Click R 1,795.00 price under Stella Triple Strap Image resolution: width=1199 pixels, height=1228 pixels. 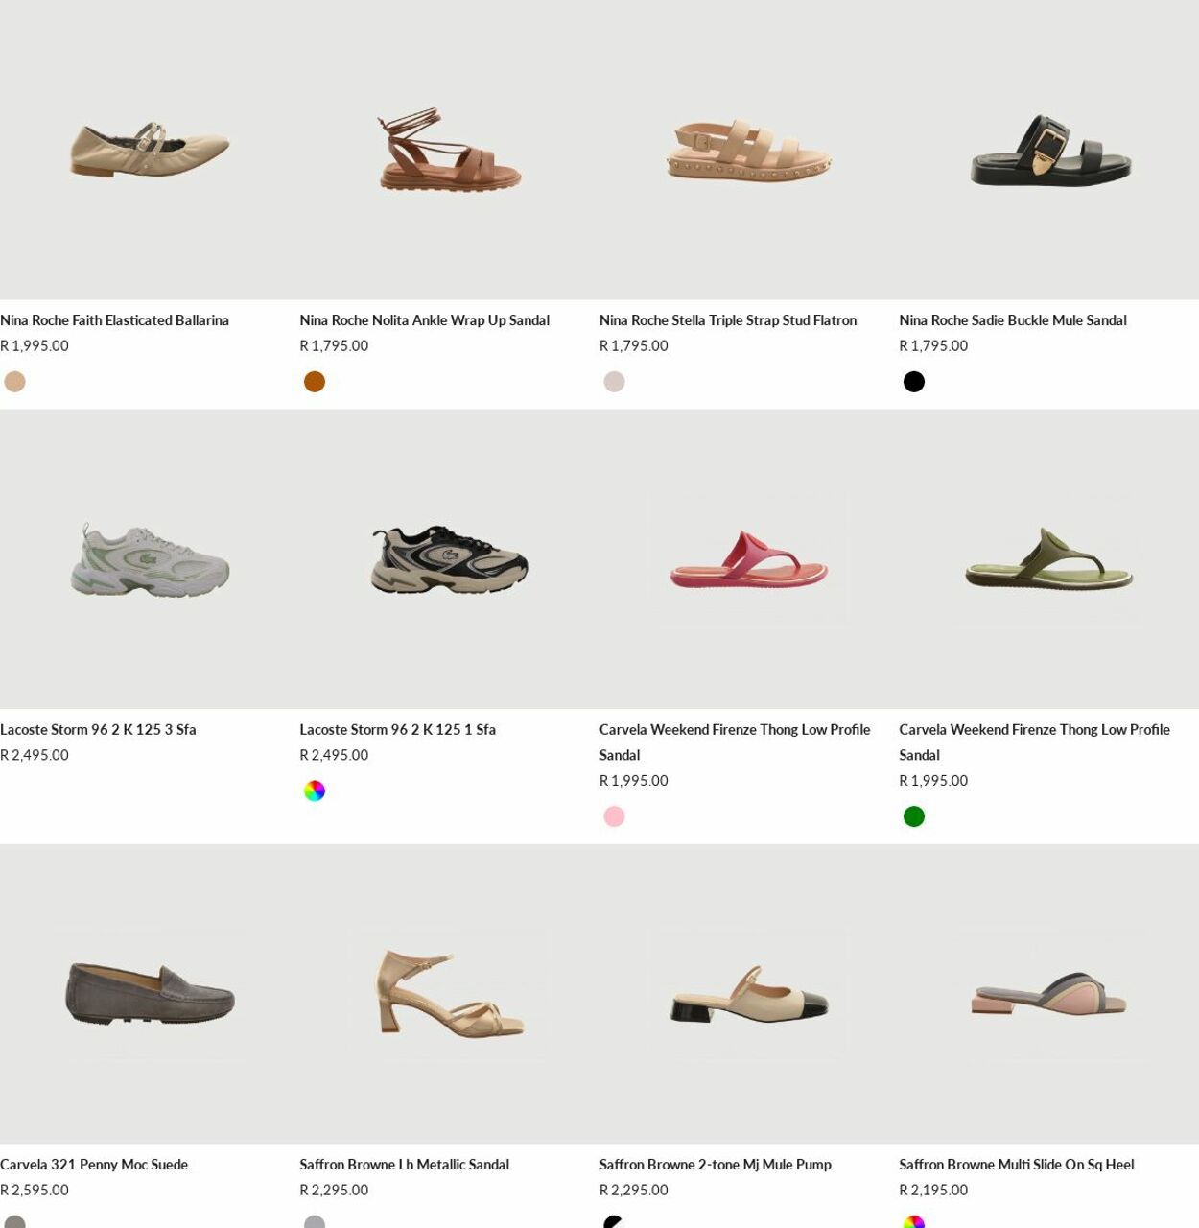pyautogui.click(x=634, y=346)
